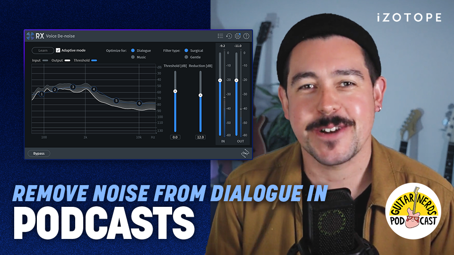Select threshold curve node 4

click(x=94, y=89)
